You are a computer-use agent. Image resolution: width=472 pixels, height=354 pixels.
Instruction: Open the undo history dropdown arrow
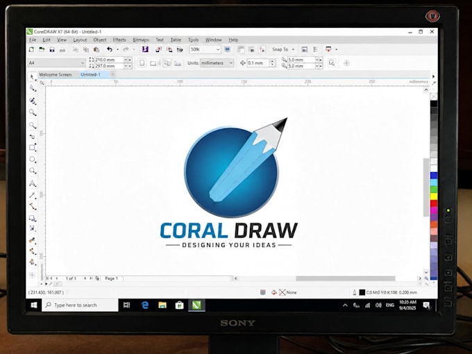pyautogui.click(x=117, y=49)
